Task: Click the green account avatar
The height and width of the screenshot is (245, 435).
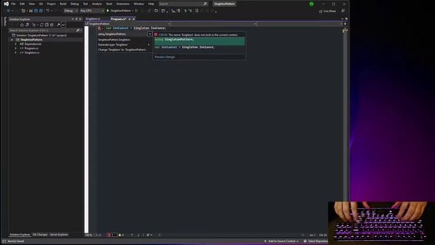Action: (311, 4)
